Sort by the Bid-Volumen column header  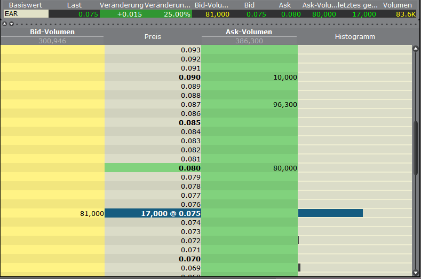[x=52, y=32]
